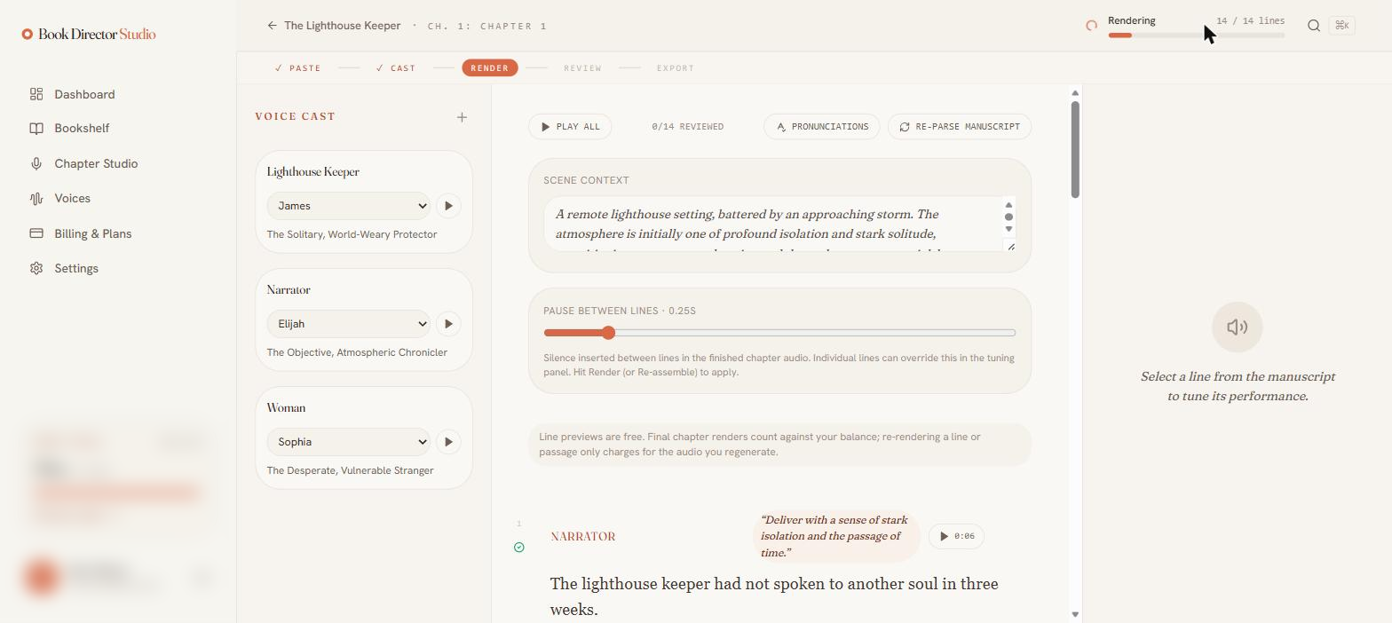Click the Voices waveform icon
Screen dimensions: 1392x623
(36, 198)
